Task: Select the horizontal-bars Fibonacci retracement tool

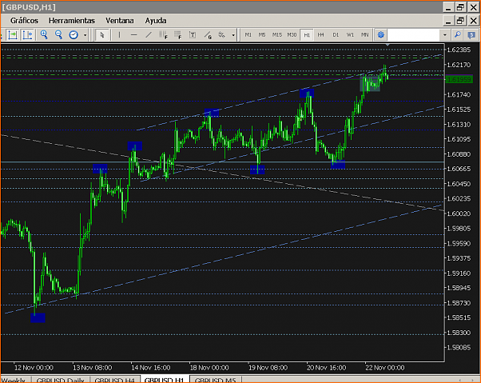Action: click(x=178, y=35)
